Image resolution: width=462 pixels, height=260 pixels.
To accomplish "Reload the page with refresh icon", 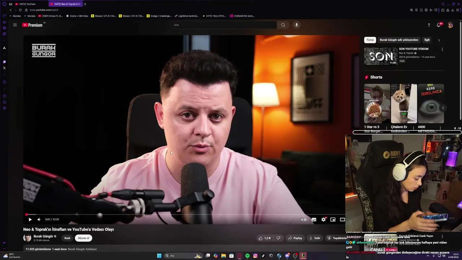I will click(20, 10).
